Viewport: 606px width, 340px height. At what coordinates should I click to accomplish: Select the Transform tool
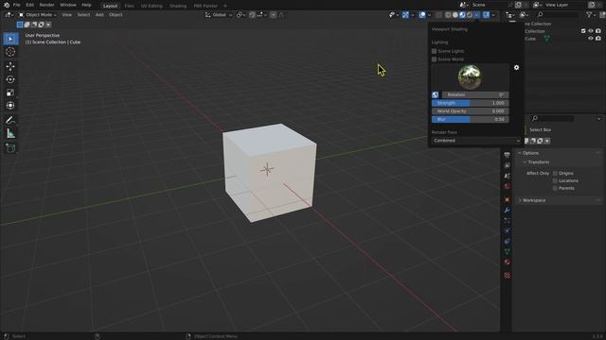(10, 105)
